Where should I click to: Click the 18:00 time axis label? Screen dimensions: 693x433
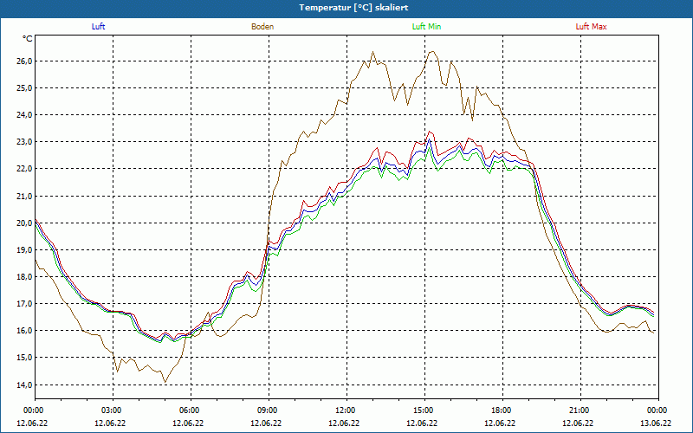(x=502, y=410)
